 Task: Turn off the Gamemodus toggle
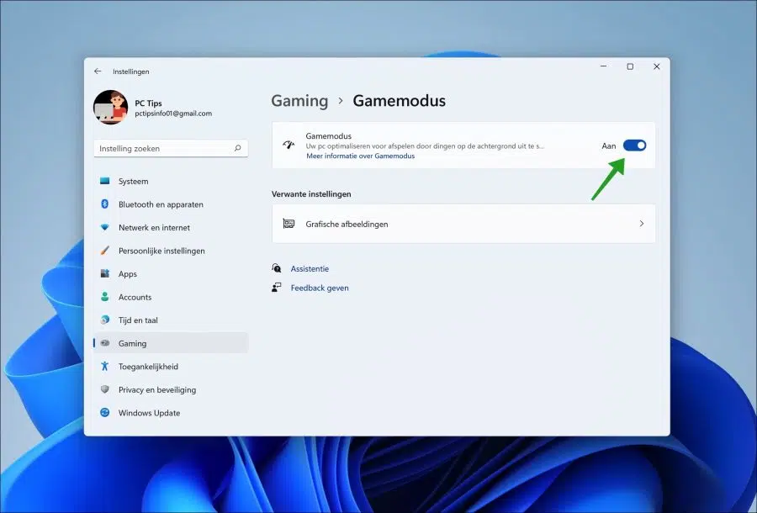[x=634, y=145]
